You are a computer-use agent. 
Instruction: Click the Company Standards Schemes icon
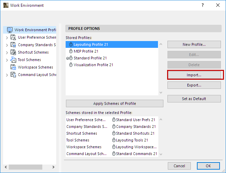13,45
